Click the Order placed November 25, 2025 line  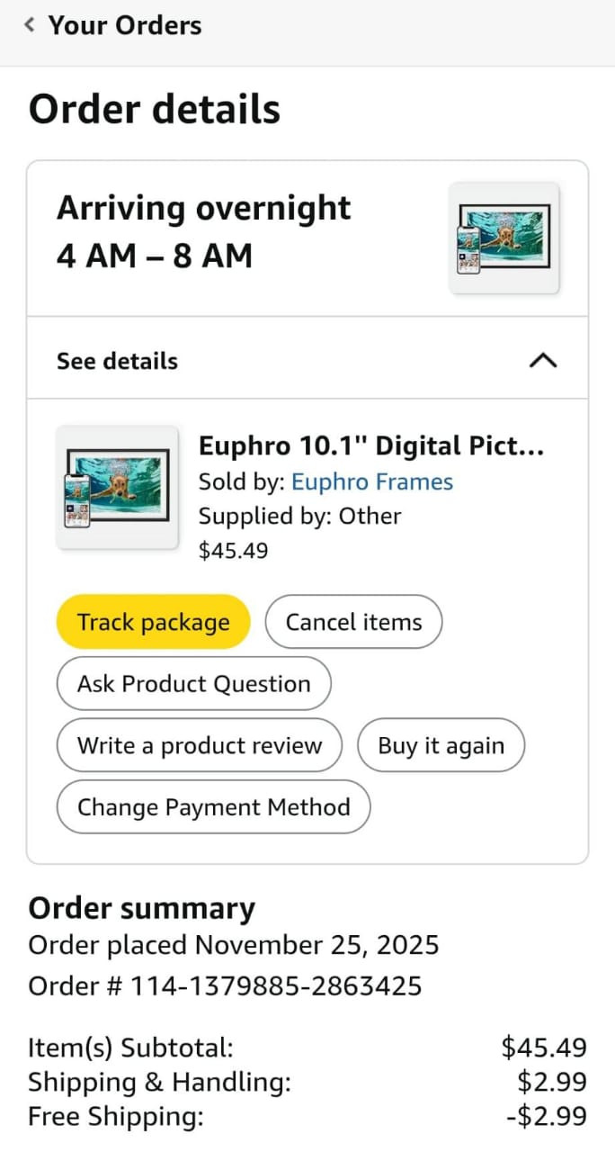pyautogui.click(x=234, y=946)
